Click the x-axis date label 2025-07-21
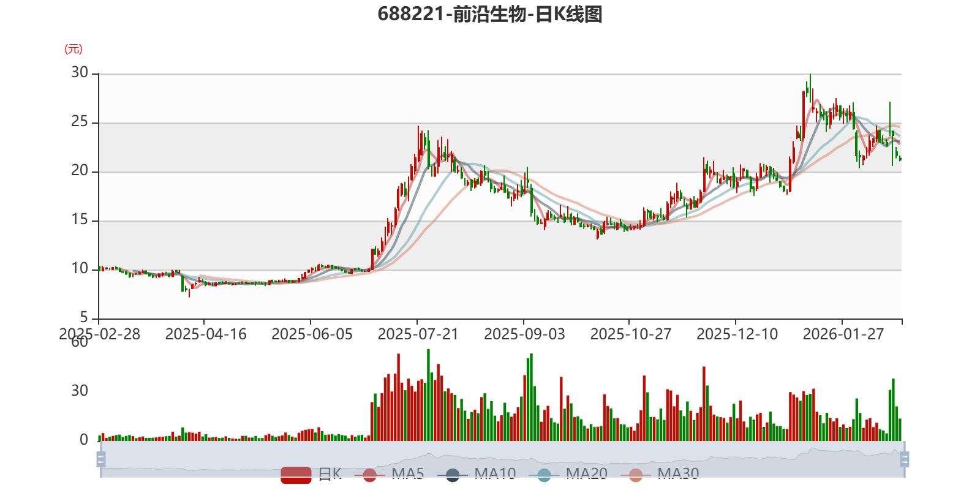The width and height of the screenshot is (980, 490). tap(418, 334)
